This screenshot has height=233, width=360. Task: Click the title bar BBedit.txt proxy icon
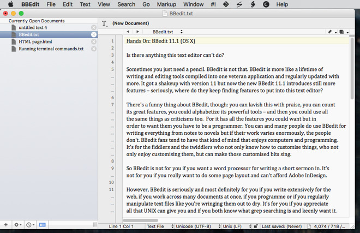pos(165,14)
